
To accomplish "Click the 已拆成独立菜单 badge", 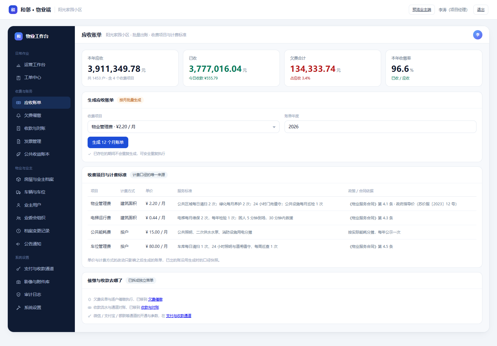I will (141, 280).
